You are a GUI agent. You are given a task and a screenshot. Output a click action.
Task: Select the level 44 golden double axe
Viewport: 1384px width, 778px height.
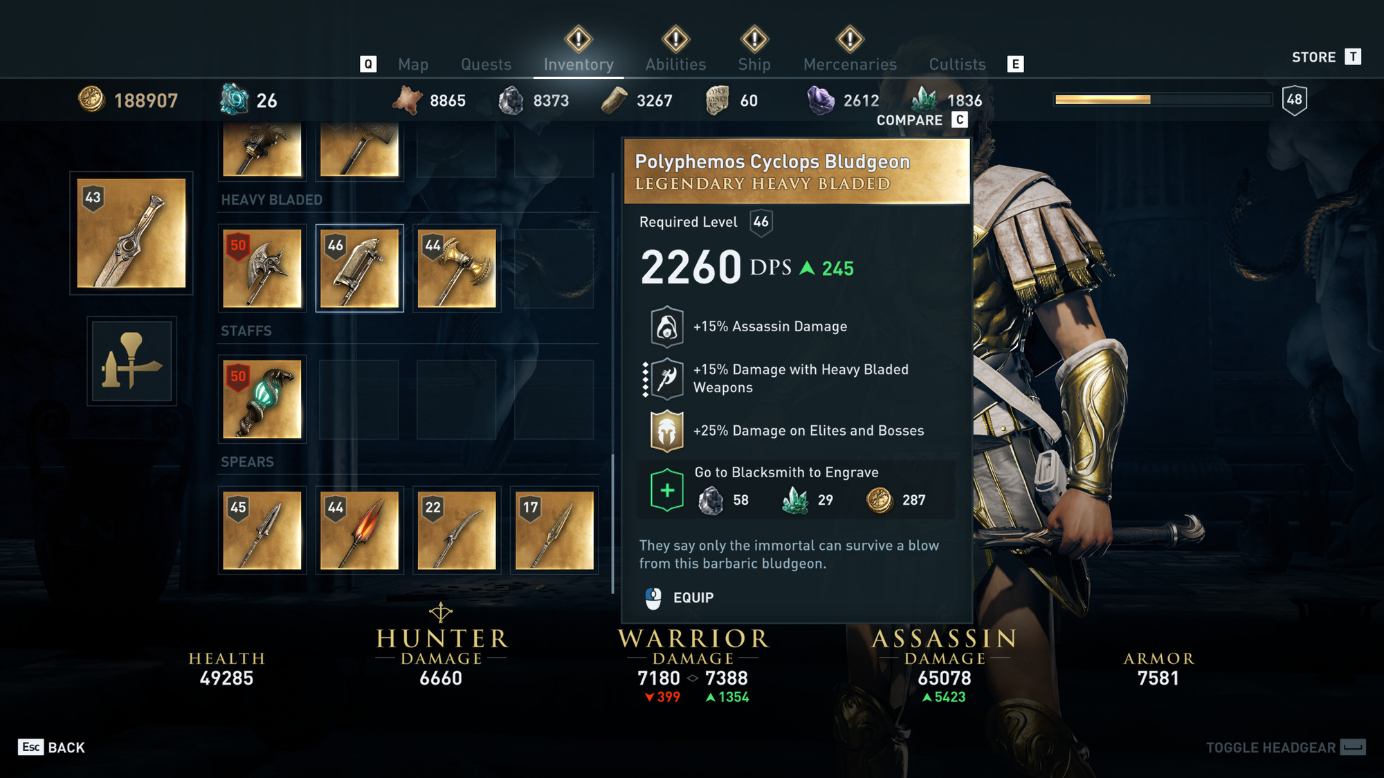[x=457, y=268]
